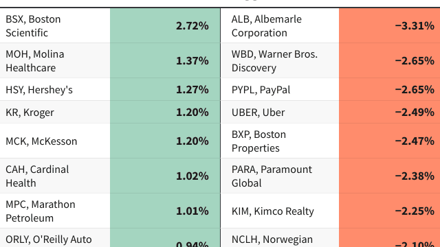Image resolution: width=440 pixels, height=247 pixels.
Task: Click the MCK, McKesson cell
Action: pyautogui.click(x=55, y=141)
